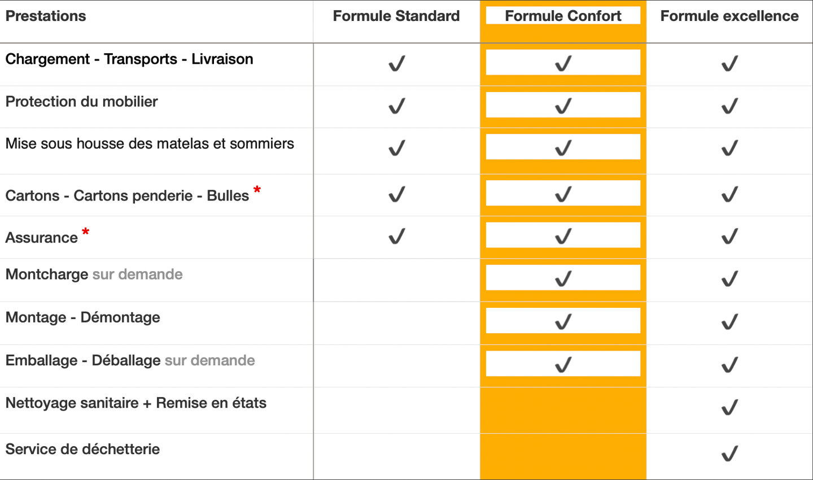The height and width of the screenshot is (480, 813).
Task: Click the Excellence checkmark for Mise sous housse
Action: pos(730,148)
